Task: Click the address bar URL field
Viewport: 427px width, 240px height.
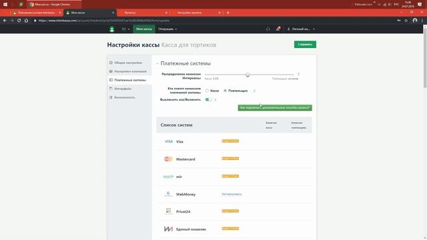Action: (x=212, y=21)
